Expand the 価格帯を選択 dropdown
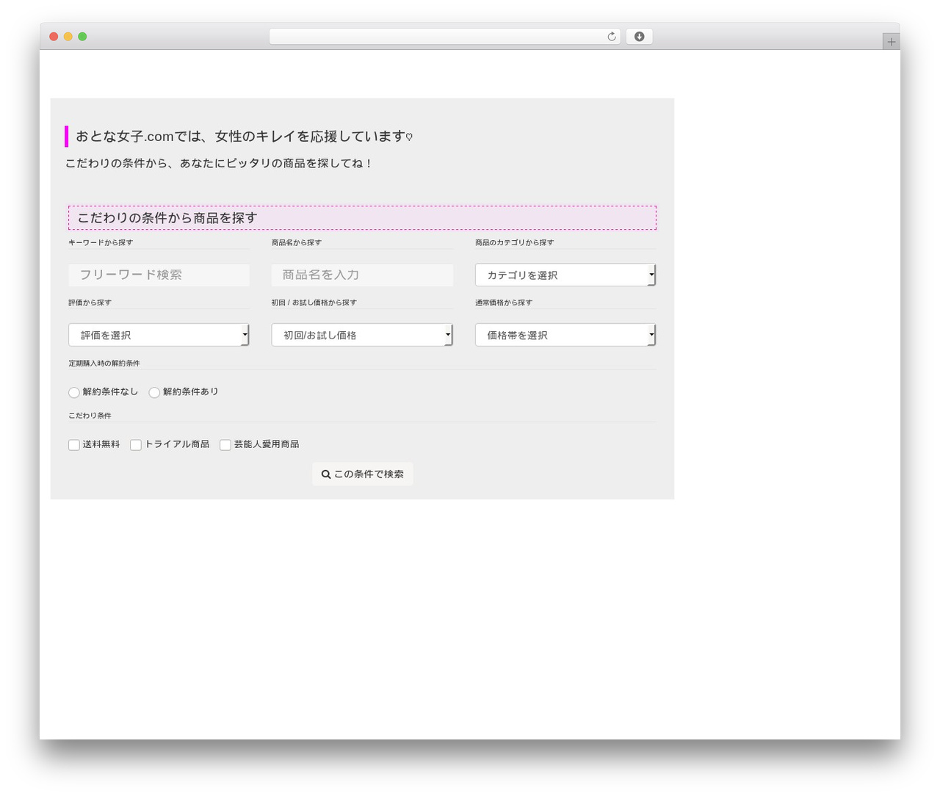The width and height of the screenshot is (940, 796). click(x=565, y=335)
